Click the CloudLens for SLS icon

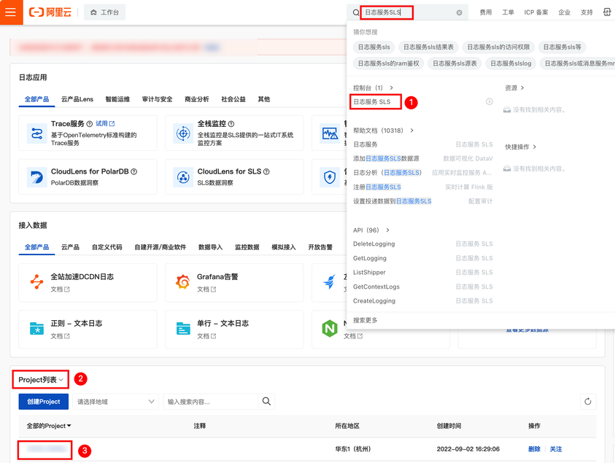point(183,177)
